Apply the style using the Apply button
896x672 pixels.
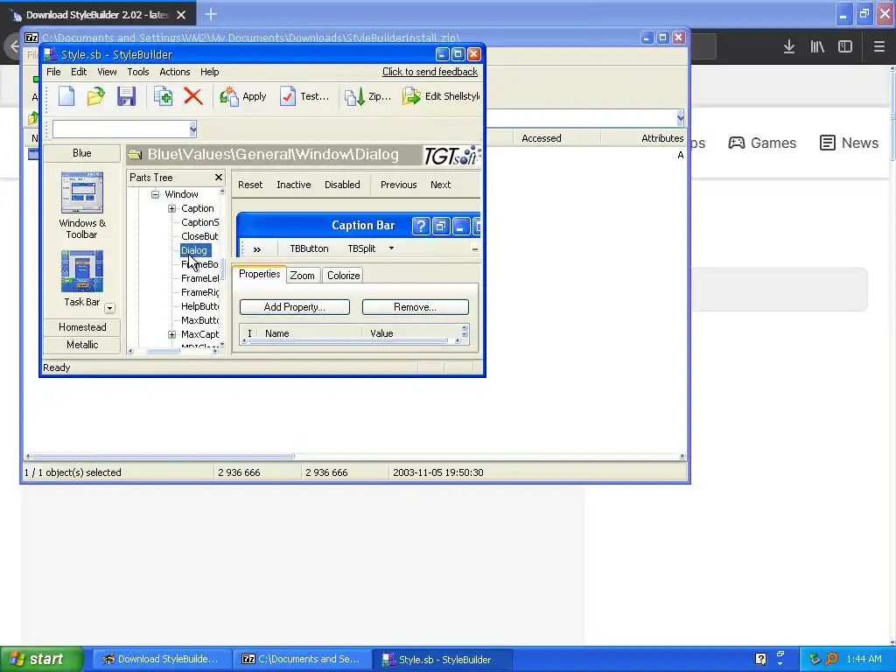point(243,96)
